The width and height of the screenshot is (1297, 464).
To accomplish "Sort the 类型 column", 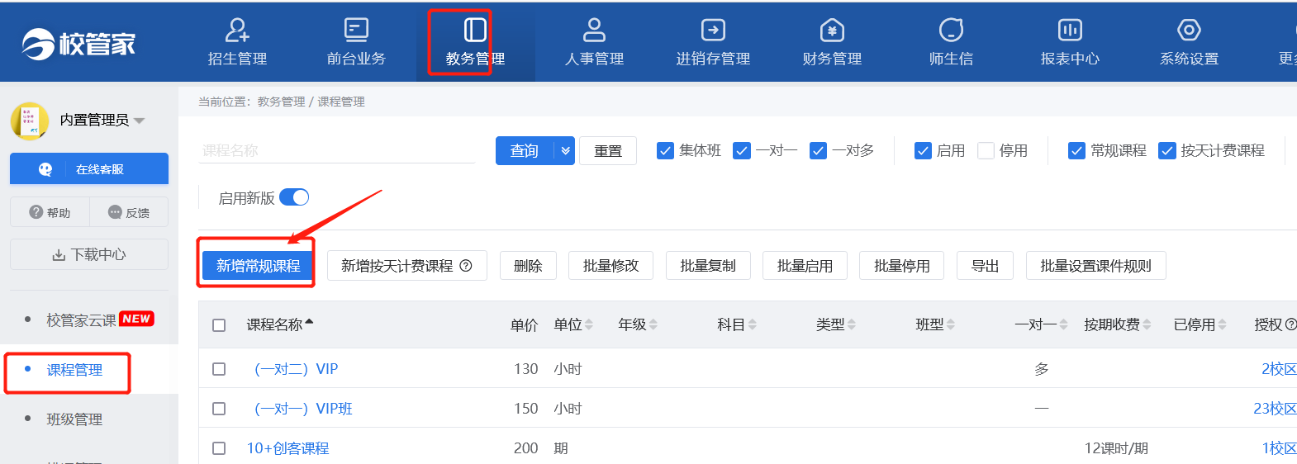I will tap(852, 325).
